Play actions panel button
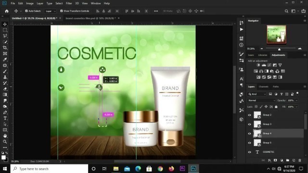 click(242, 29)
